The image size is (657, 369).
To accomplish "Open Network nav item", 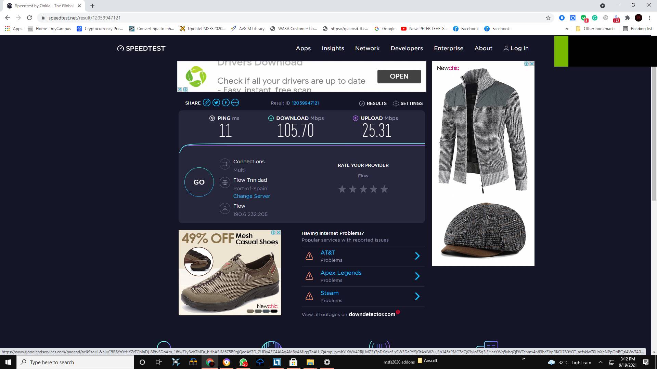I will (367, 48).
